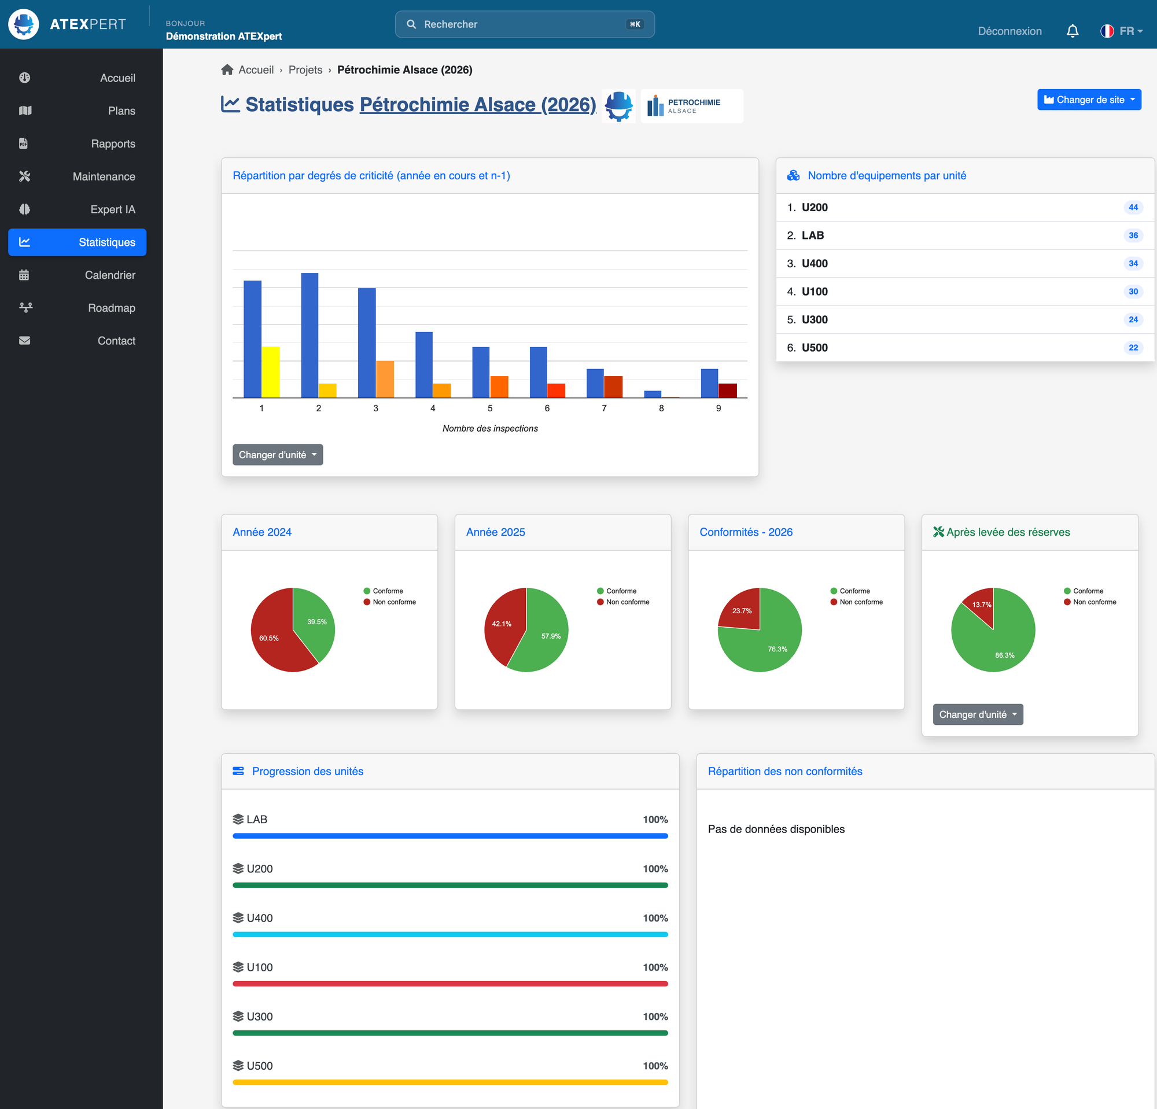
Task: Click the Roadmap diagram sidebar icon
Action: pyautogui.click(x=25, y=308)
